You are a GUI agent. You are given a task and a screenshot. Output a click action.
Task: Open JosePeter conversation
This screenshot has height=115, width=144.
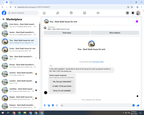pyautogui.click(x=19, y=90)
